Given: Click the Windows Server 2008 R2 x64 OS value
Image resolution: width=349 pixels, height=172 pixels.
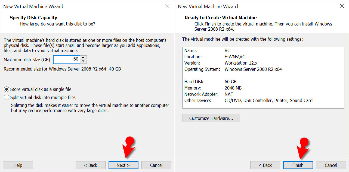Looking at the screenshot, I should (x=253, y=69).
